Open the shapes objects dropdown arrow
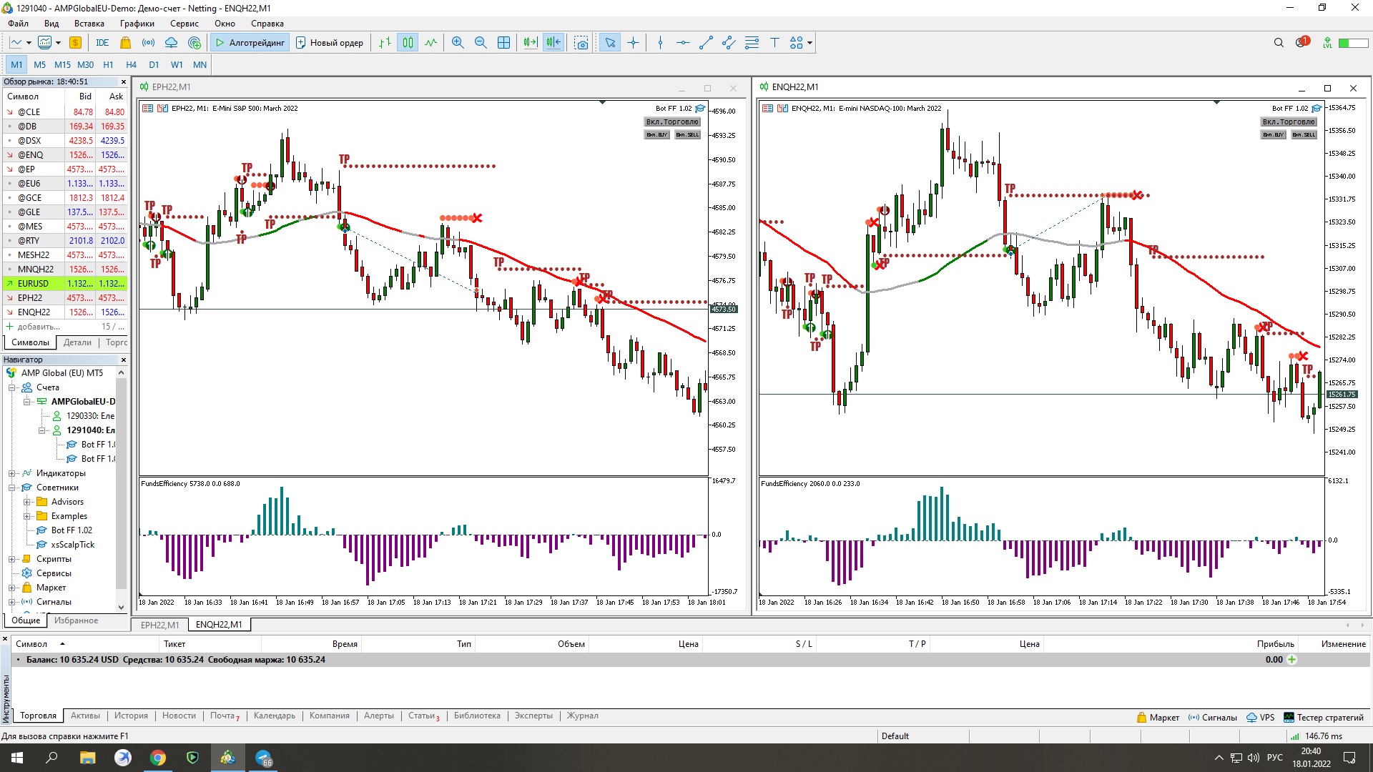 (809, 43)
